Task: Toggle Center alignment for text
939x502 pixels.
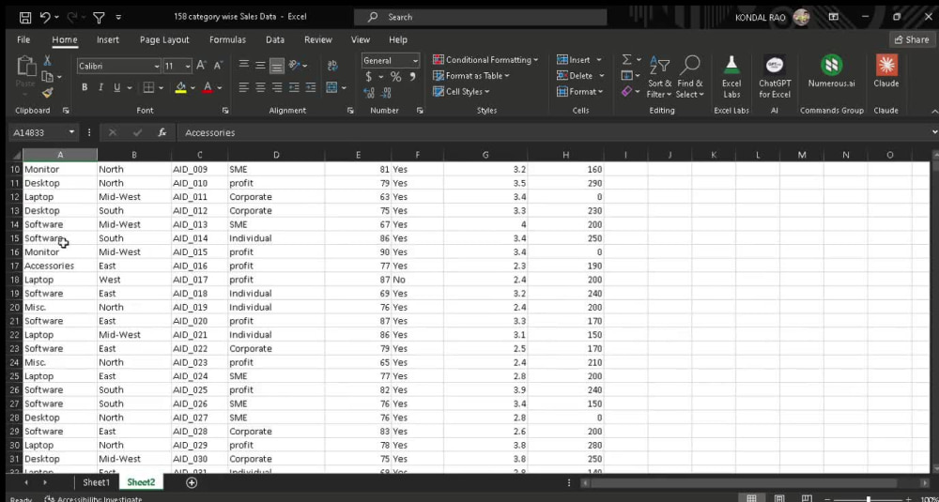Action: (x=260, y=87)
